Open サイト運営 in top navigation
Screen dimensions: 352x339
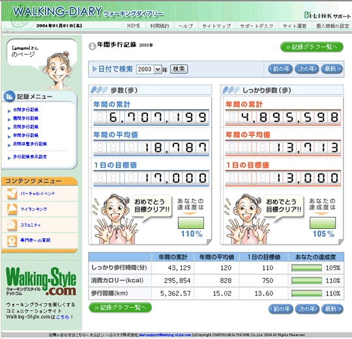pyautogui.click(x=294, y=26)
